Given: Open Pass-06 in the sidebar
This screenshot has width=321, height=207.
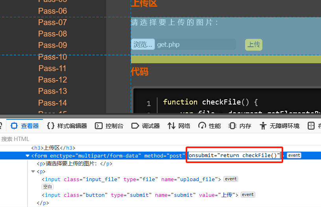Looking at the screenshot, I should pos(53,11).
